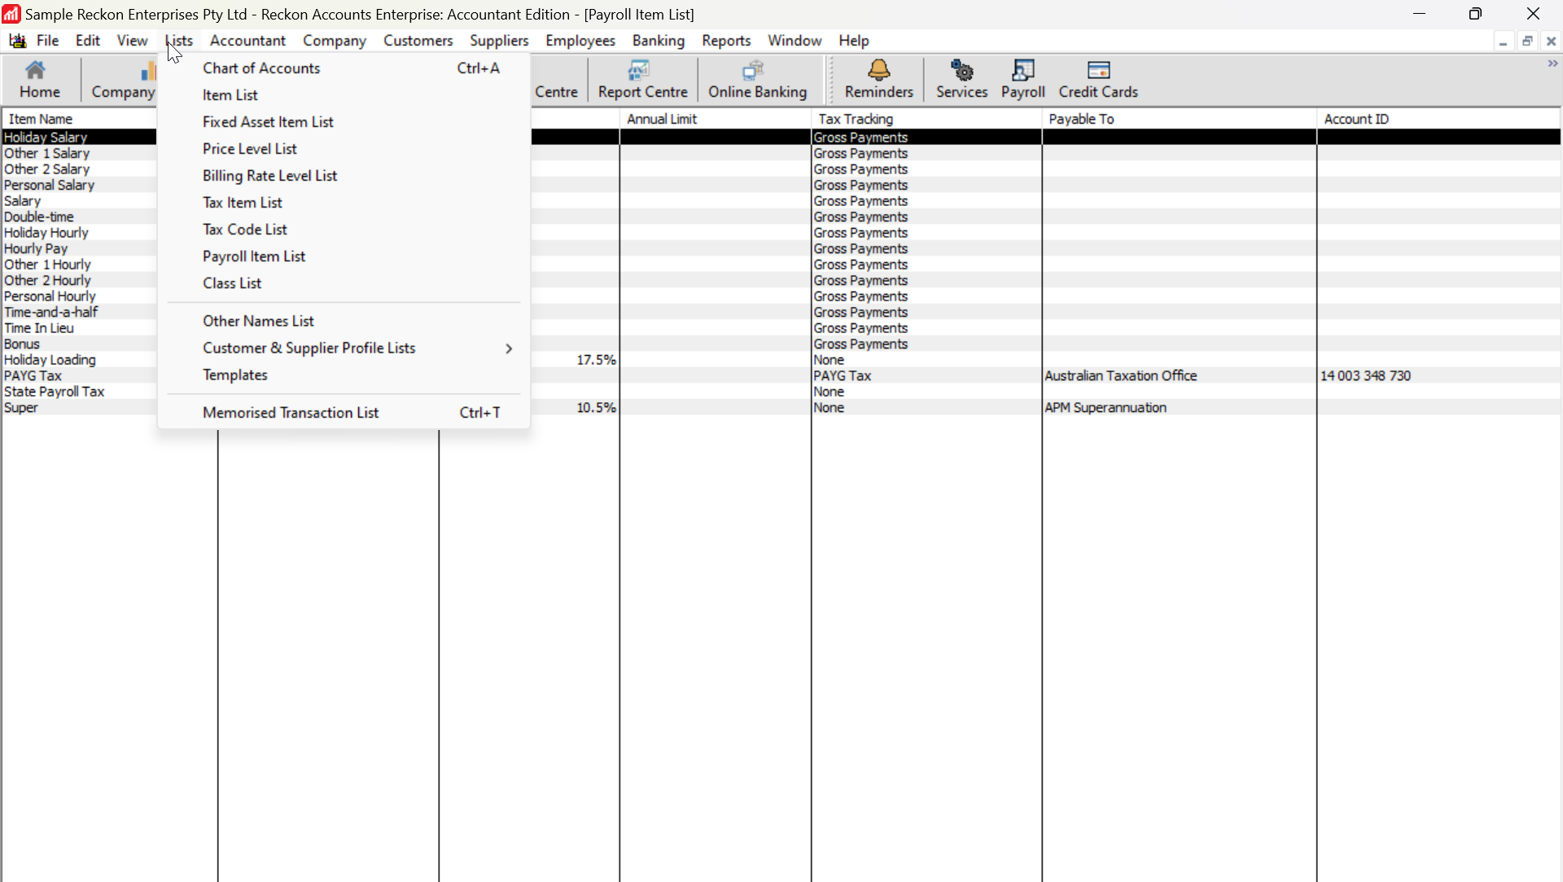Click the Reckon app icon in menu bar
Viewport: 1563px width, 882px height.
pyautogui.click(x=17, y=41)
